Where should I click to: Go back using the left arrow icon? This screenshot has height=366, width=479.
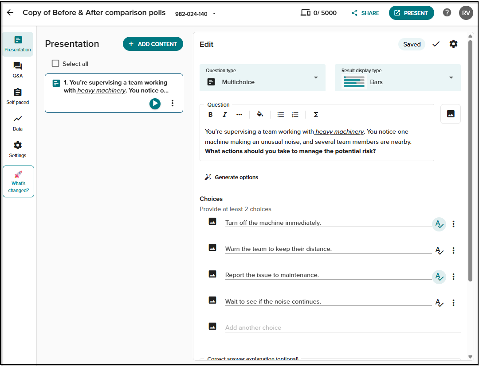(x=10, y=12)
